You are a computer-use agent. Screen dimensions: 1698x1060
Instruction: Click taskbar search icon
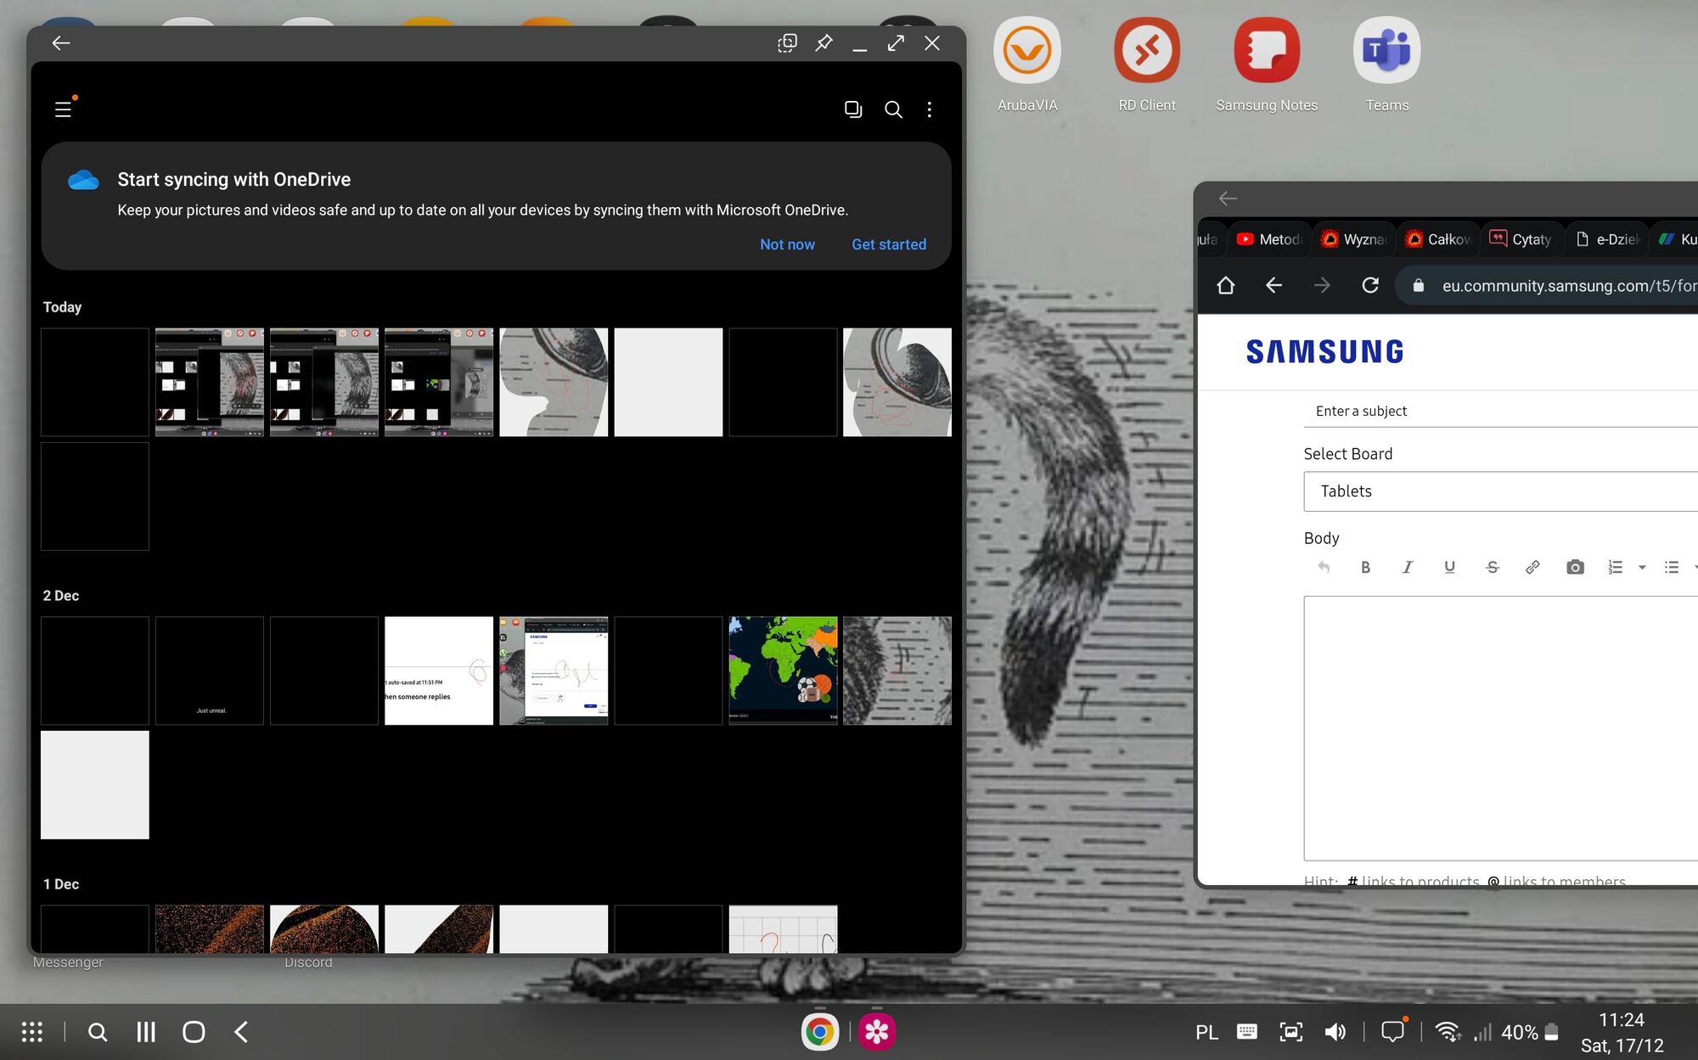[x=98, y=1032]
